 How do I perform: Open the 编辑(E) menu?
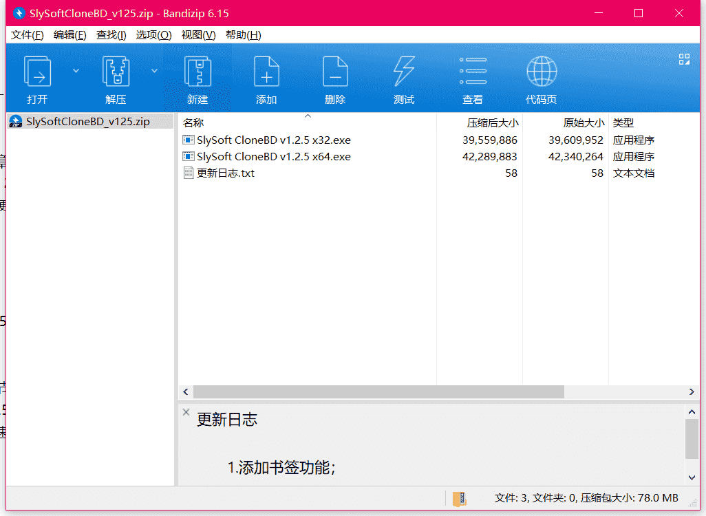pyautogui.click(x=69, y=35)
